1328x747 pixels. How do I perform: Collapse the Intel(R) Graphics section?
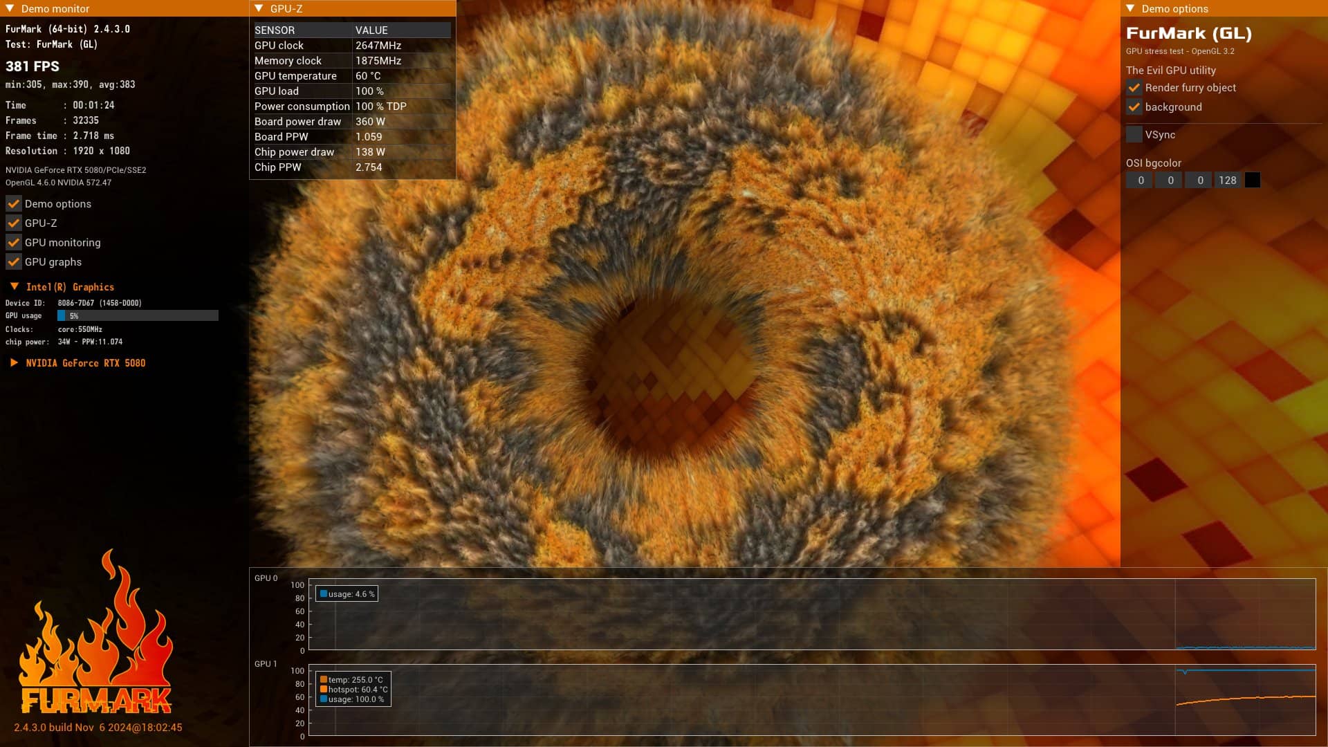click(14, 286)
